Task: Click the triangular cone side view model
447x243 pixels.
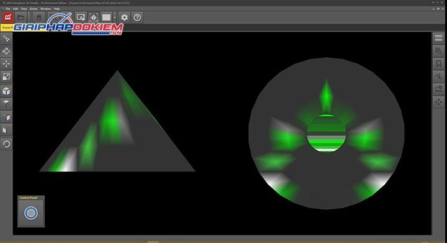Action: pos(117,121)
